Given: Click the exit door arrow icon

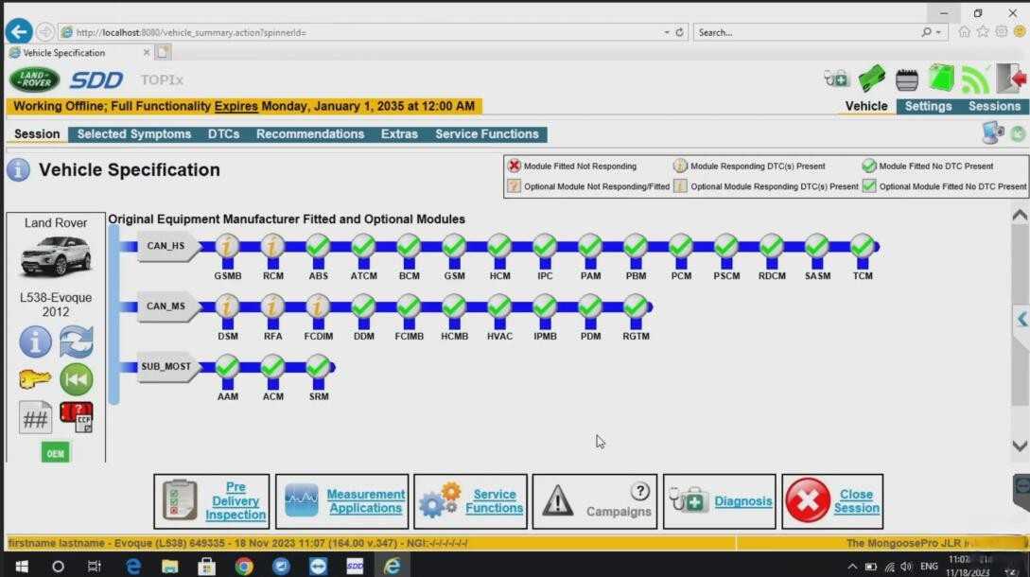Looking at the screenshot, I should pos(1011,79).
